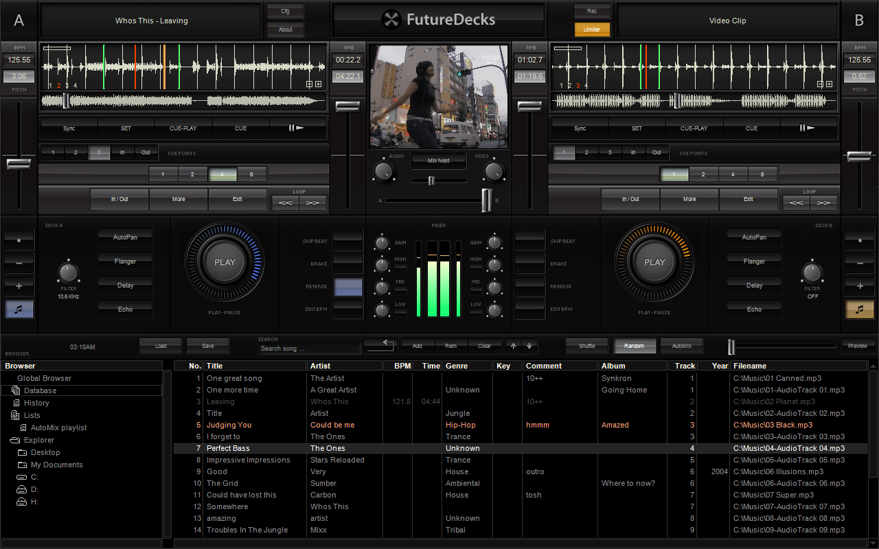Toggle Deck B Delay effect
Screen dimensions: 879x549
pyautogui.click(x=754, y=285)
